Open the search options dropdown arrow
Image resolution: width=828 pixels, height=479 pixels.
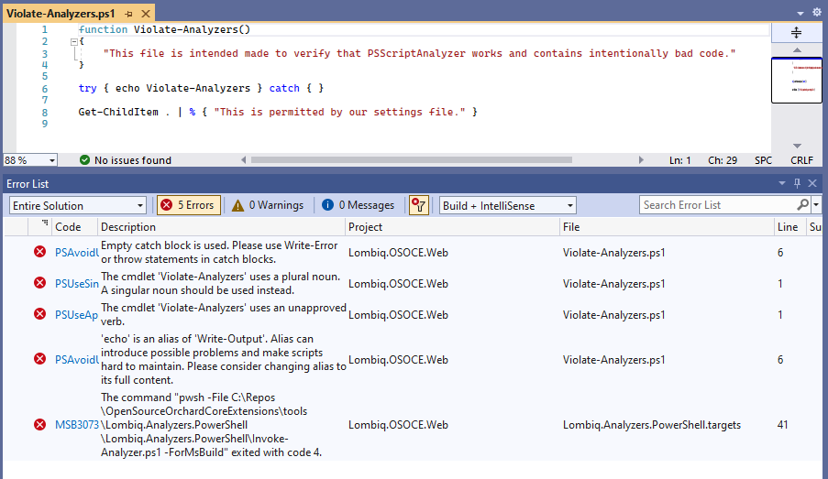(x=816, y=204)
